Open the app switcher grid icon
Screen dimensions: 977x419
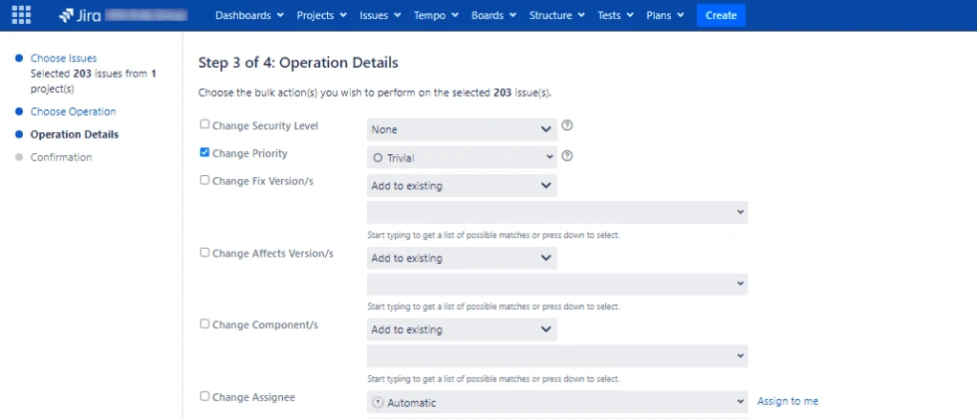pos(21,15)
